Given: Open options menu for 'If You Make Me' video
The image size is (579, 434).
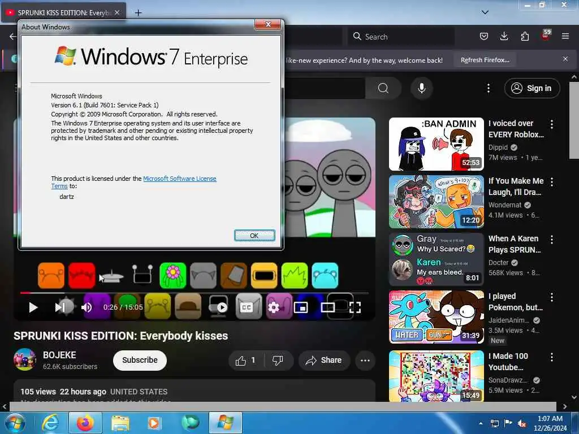Looking at the screenshot, I should coord(552,182).
